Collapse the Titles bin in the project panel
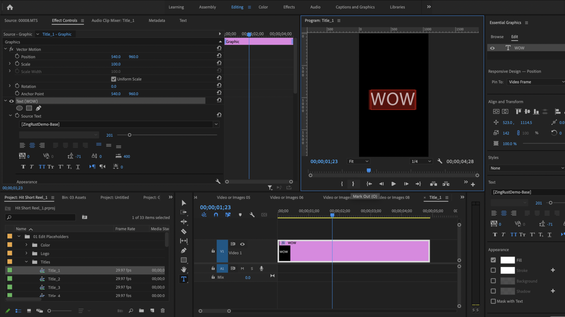This screenshot has height=317, width=565. [26, 262]
